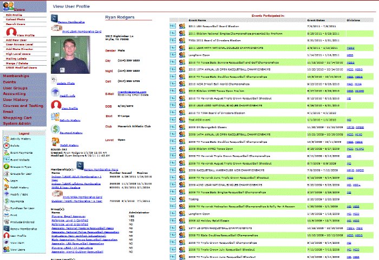Open Search Users in the sidebar
The image size is (379, 260).
(x=16, y=24)
